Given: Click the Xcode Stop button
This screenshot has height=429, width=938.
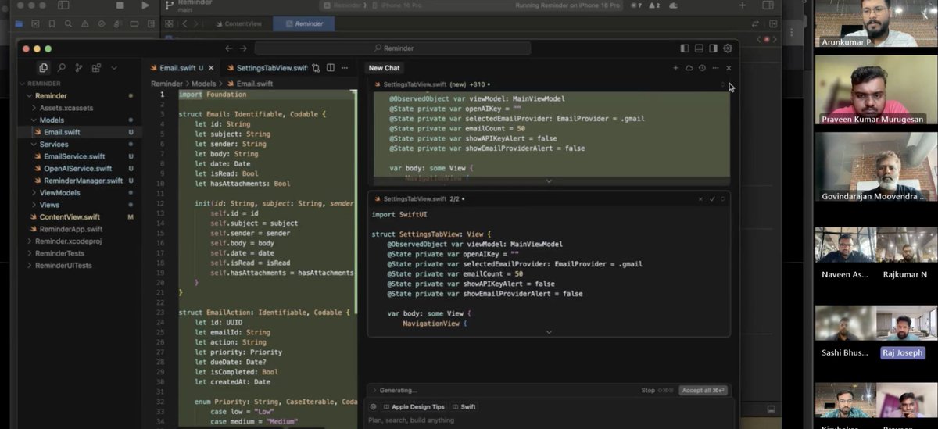Looking at the screenshot, I should (120, 5).
